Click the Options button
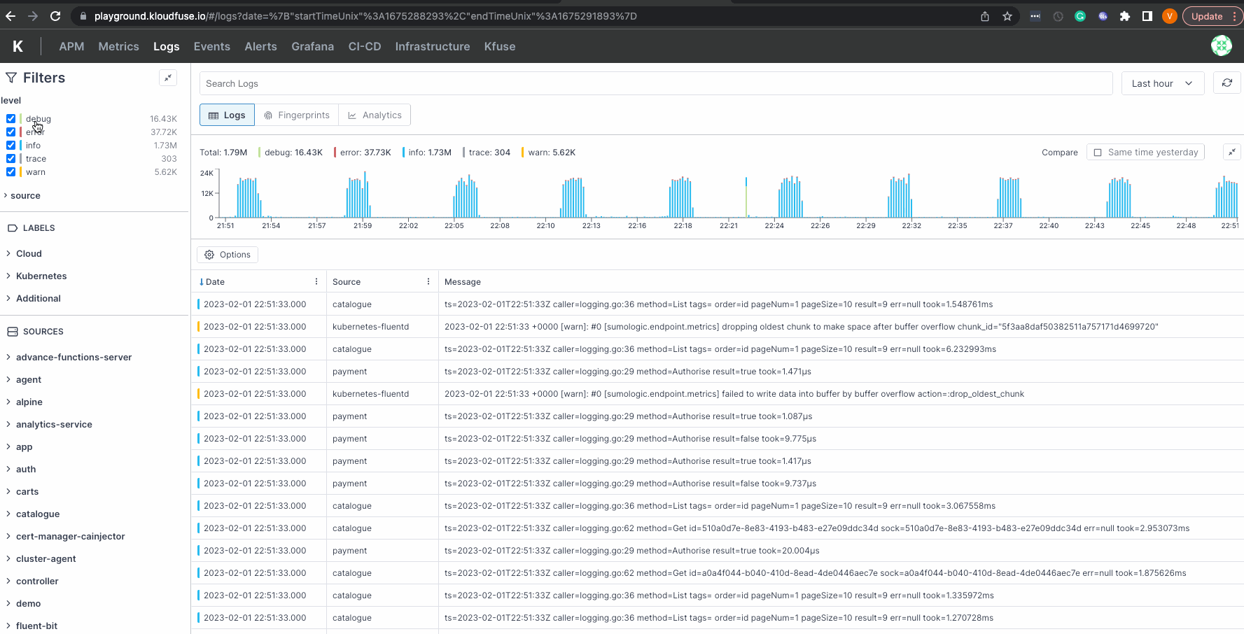The width and height of the screenshot is (1244, 634). coord(228,255)
